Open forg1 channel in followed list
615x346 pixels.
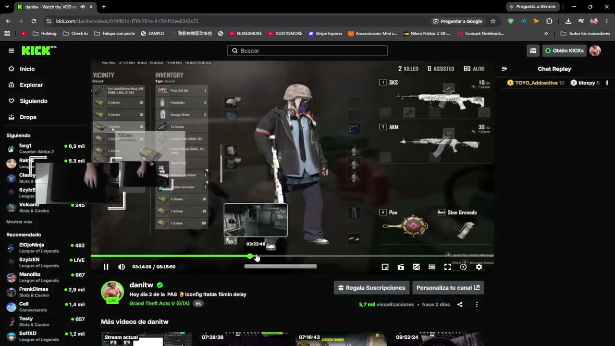tap(46, 148)
